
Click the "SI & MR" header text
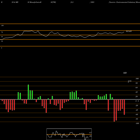[x=15, y=2]
